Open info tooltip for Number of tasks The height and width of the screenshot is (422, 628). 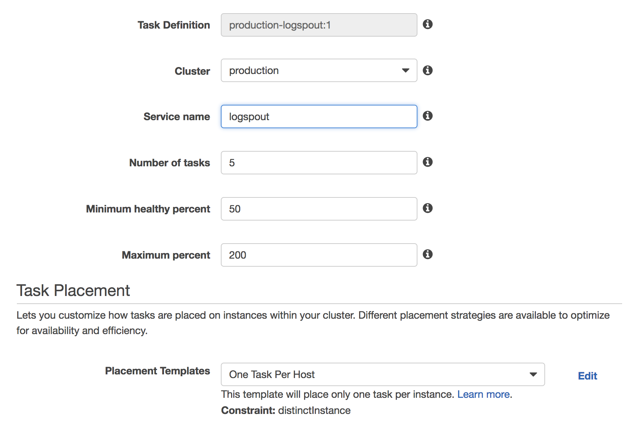click(x=427, y=162)
